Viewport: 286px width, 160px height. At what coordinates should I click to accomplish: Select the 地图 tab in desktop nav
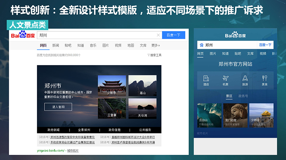tap(131, 45)
